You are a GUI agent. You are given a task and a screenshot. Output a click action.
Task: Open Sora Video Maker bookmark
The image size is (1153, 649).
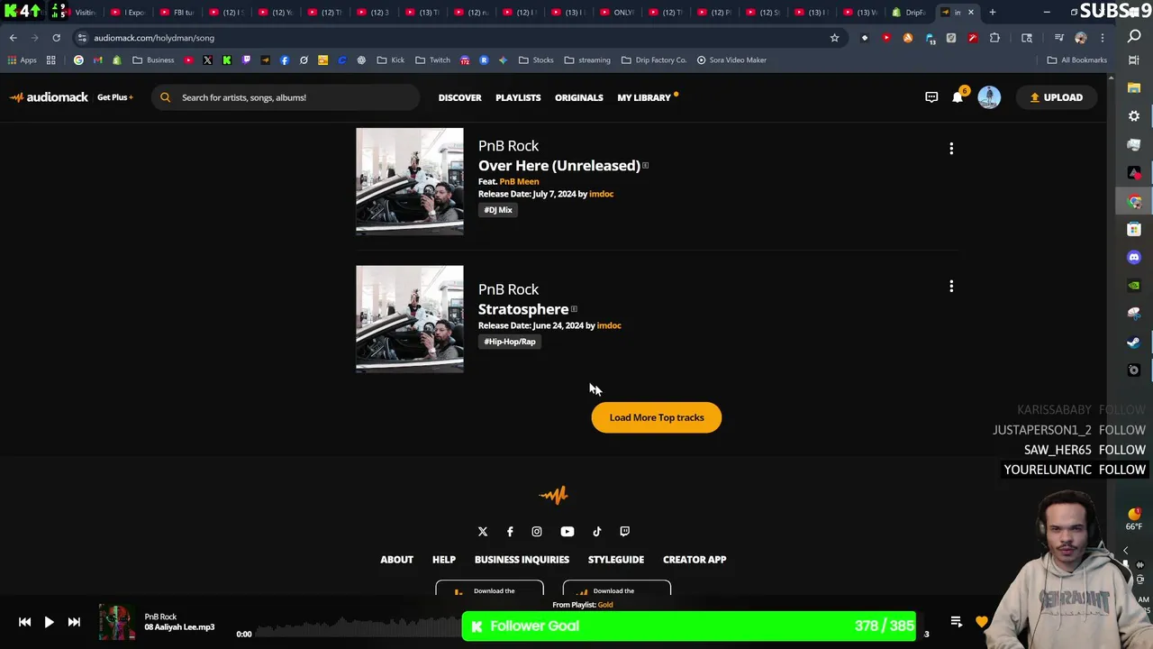point(731,60)
